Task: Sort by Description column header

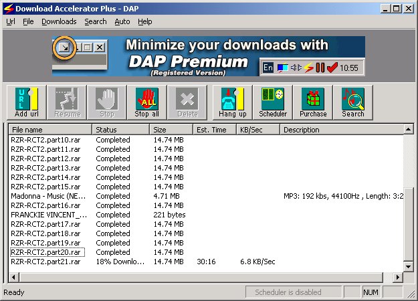Action: tap(342, 130)
